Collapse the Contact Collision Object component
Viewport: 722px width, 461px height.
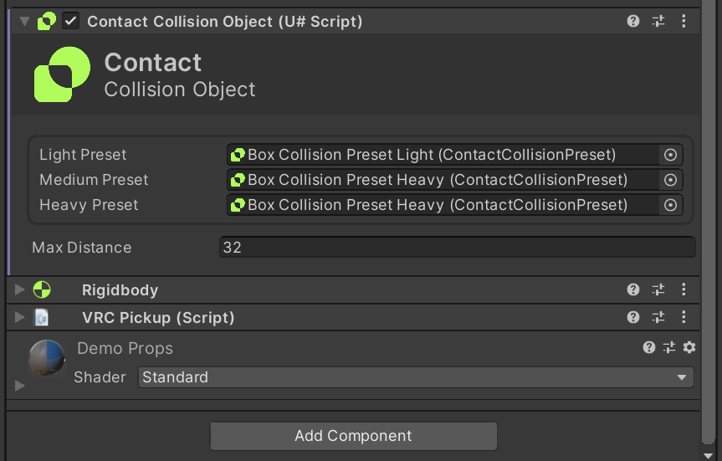[x=24, y=22]
